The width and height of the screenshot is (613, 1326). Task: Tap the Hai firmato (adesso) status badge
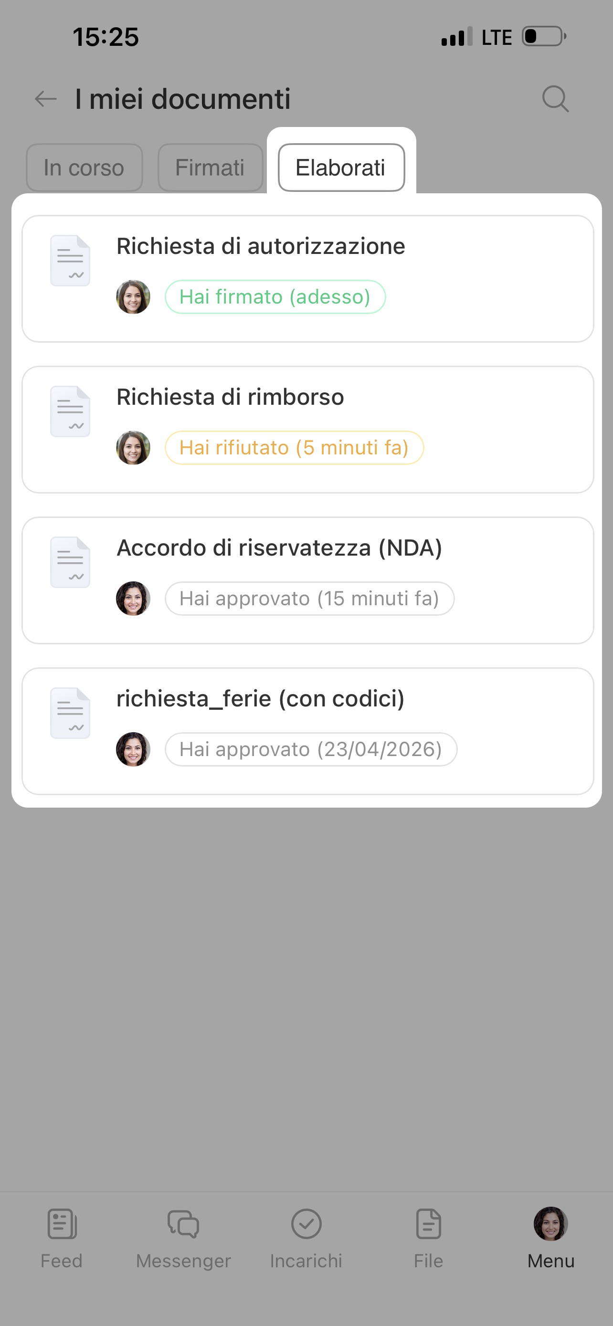(x=275, y=297)
